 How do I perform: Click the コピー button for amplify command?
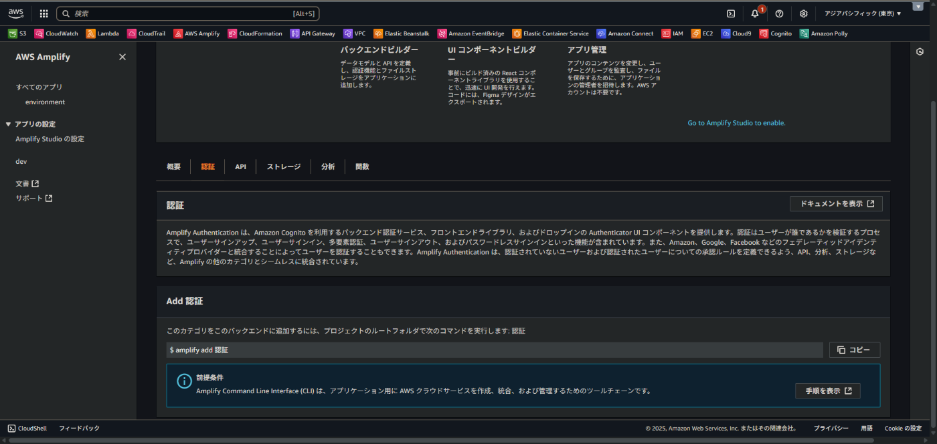(x=855, y=350)
